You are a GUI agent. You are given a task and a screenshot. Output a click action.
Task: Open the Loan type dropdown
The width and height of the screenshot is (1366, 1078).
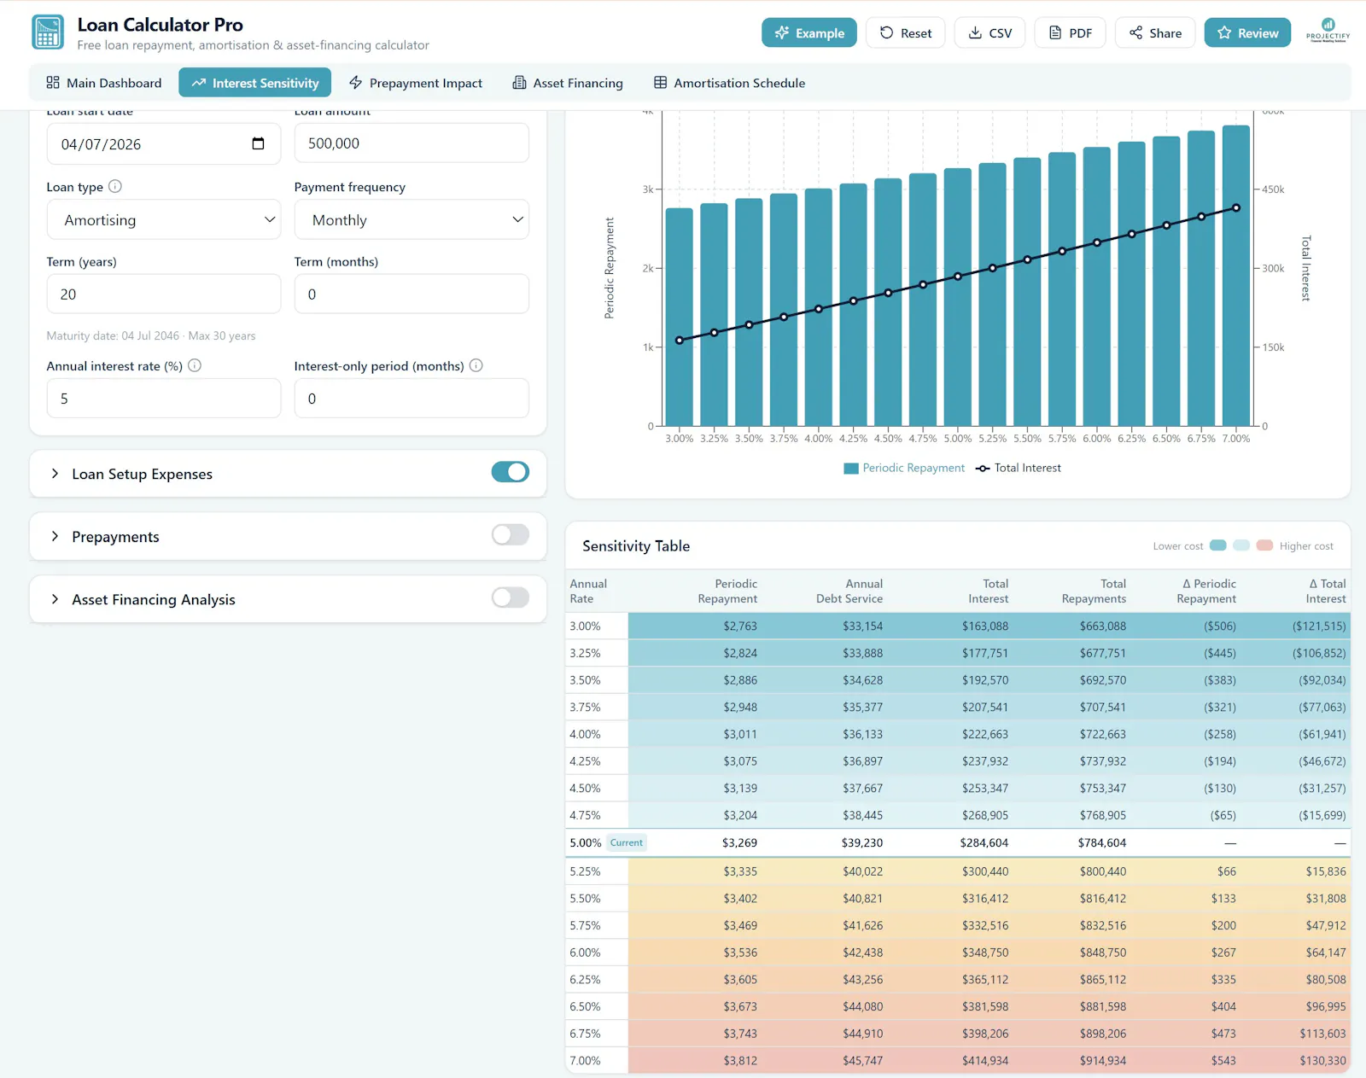click(x=164, y=219)
